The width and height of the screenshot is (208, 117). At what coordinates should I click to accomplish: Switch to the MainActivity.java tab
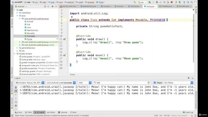click(x=89, y=6)
